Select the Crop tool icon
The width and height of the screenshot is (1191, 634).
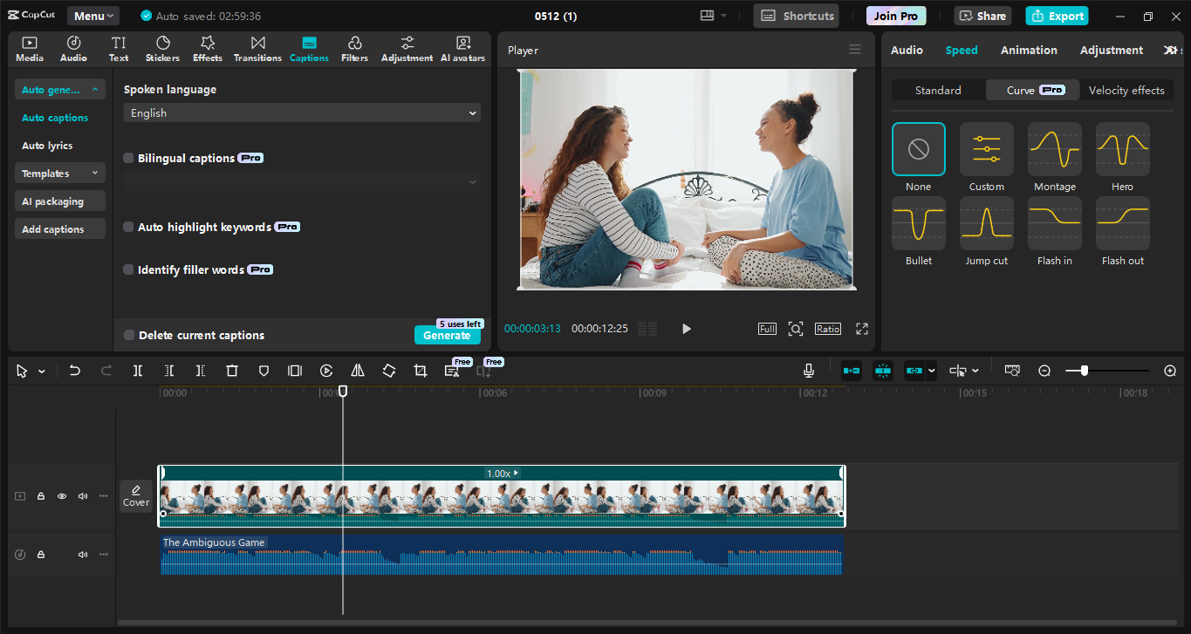420,370
